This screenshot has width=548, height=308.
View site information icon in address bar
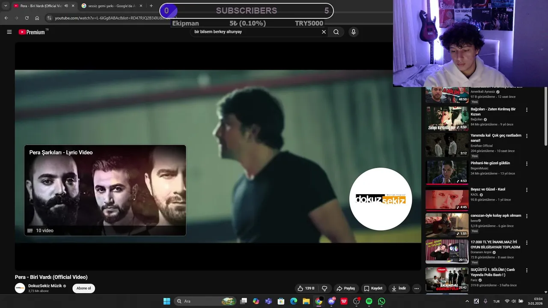point(49,18)
